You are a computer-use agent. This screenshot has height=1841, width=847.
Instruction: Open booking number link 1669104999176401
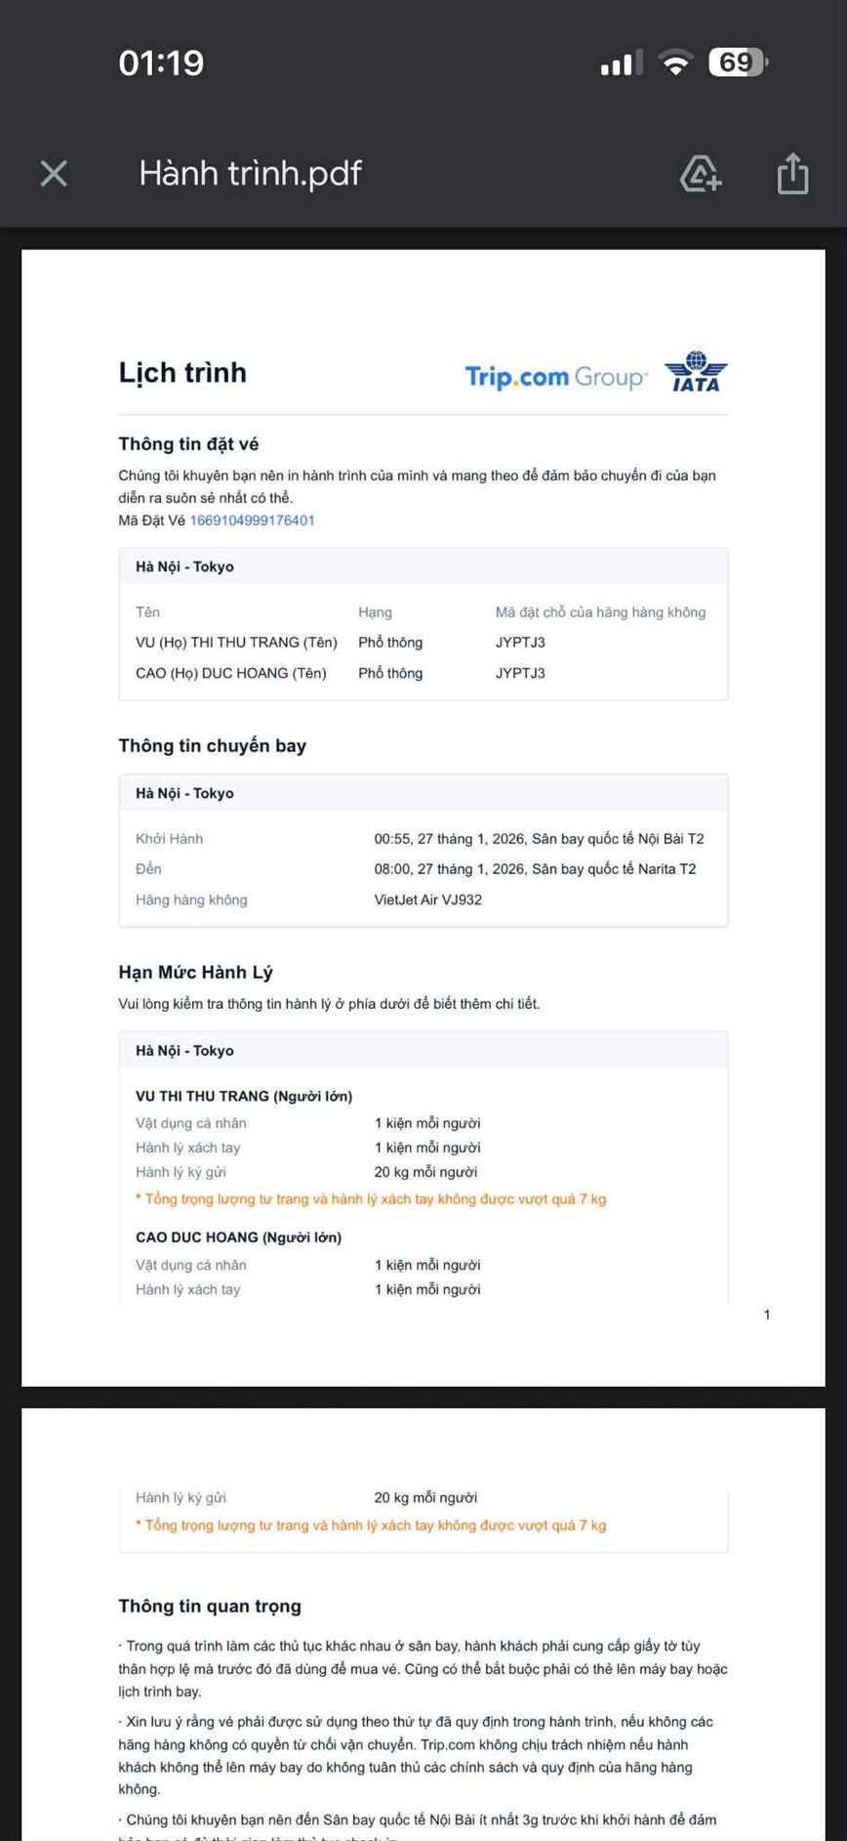[x=252, y=521]
